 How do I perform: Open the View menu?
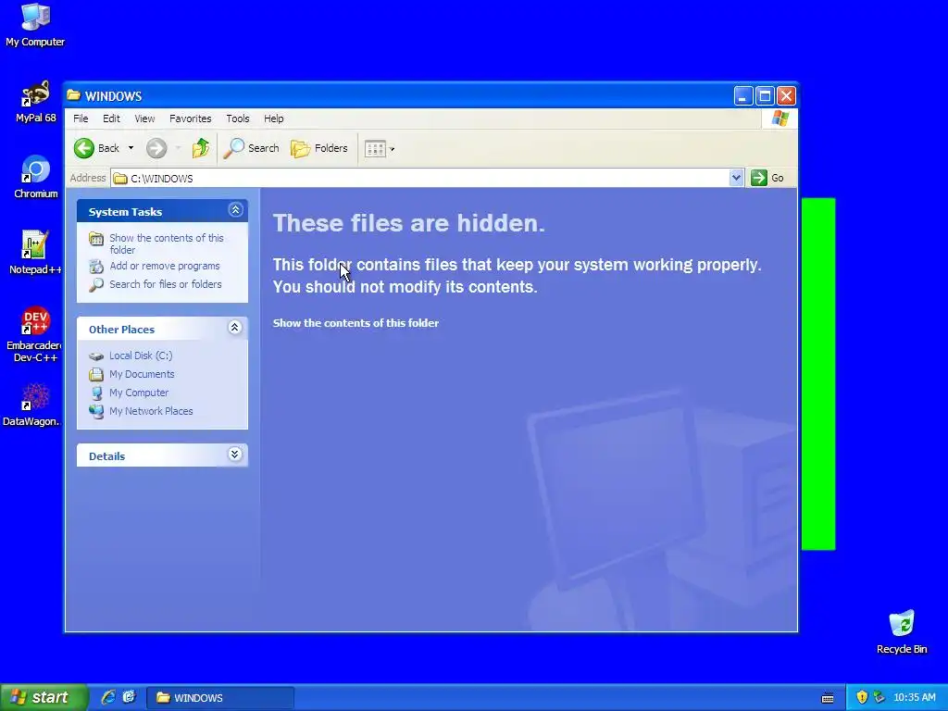pos(144,118)
